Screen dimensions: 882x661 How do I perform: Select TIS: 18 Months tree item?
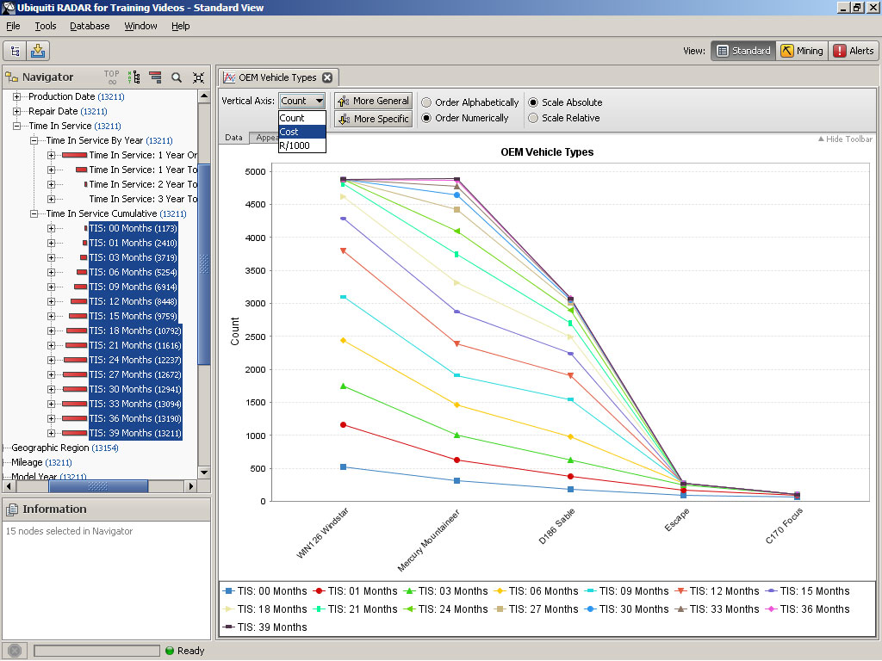click(135, 330)
